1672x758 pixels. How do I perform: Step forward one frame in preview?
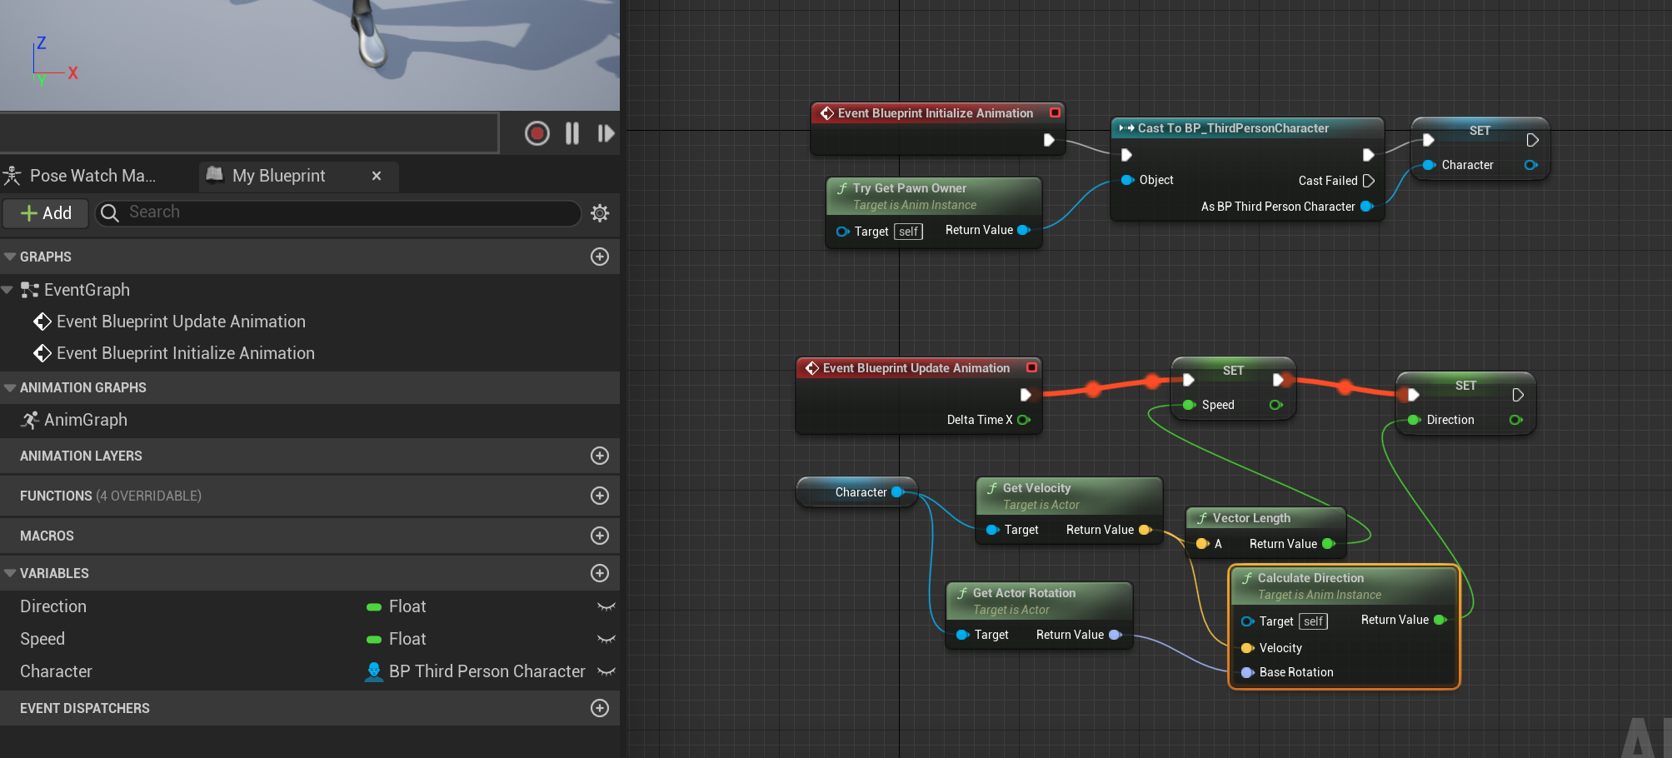coord(606,133)
